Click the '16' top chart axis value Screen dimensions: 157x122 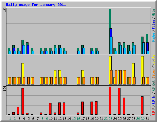click(x=5, y=10)
